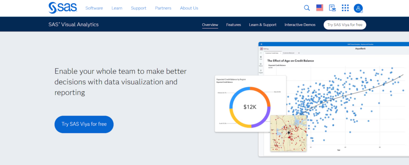The image size is (409, 165).
Task: Open the About Us menu
Action: pyautogui.click(x=189, y=8)
